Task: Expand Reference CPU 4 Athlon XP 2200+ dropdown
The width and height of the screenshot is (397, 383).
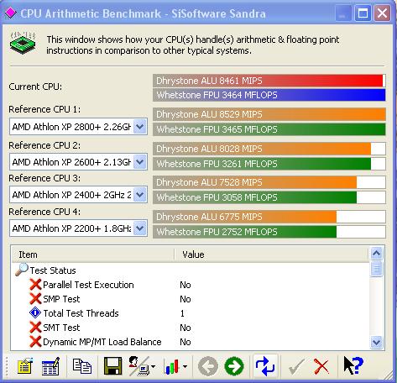Action: [x=140, y=228]
